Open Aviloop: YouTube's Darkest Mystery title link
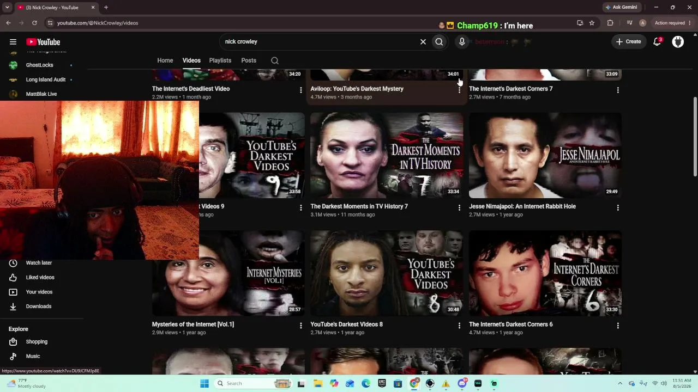The image size is (698, 392). tap(357, 89)
